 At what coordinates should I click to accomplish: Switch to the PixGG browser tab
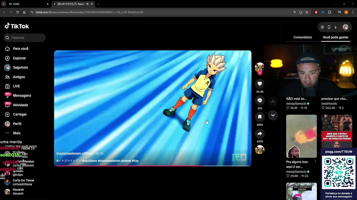tap(28, 4)
